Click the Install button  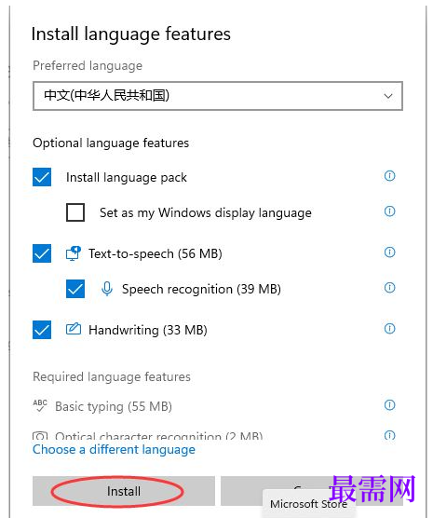click(124, 491)
